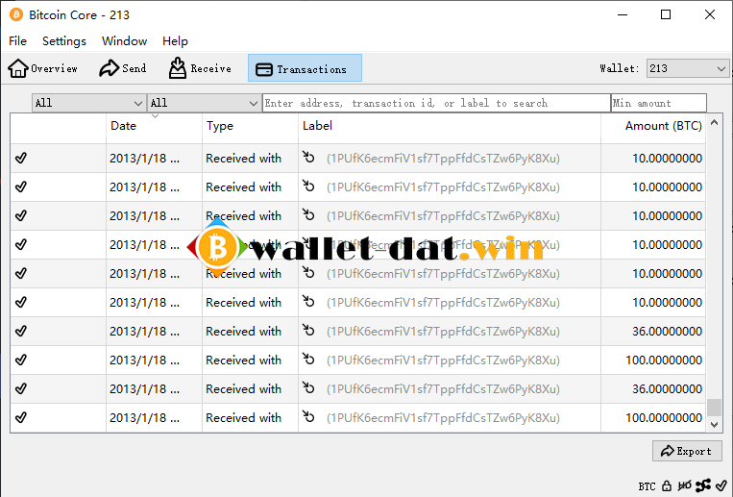The image size is (733, 497).
Task: Open the File menu
Action: (x=17, y=41)
